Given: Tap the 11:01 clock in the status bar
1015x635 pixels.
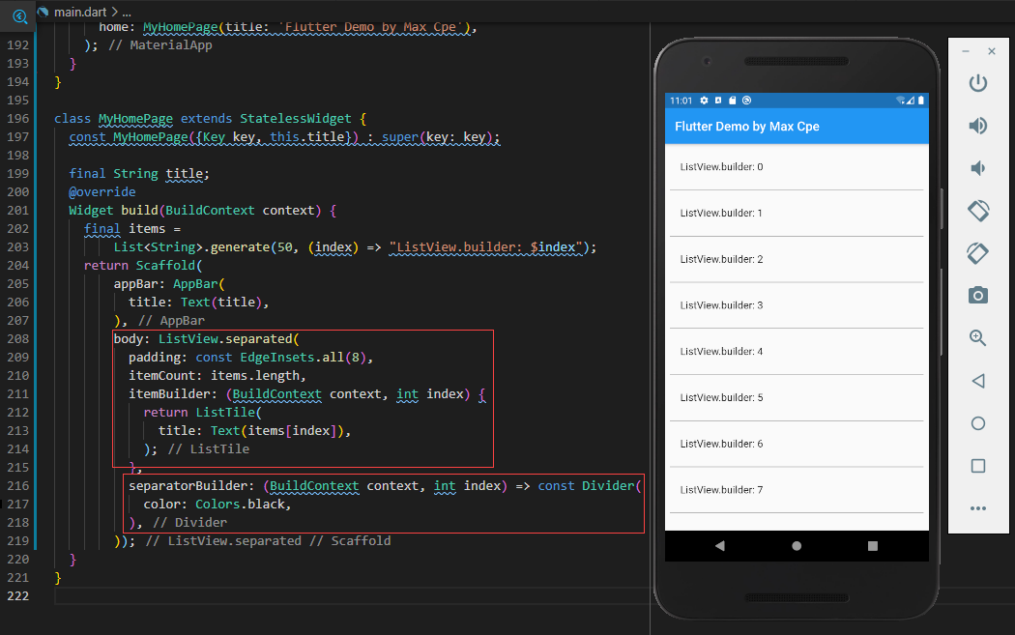Looking at the screenshot, I should [680, 100].
